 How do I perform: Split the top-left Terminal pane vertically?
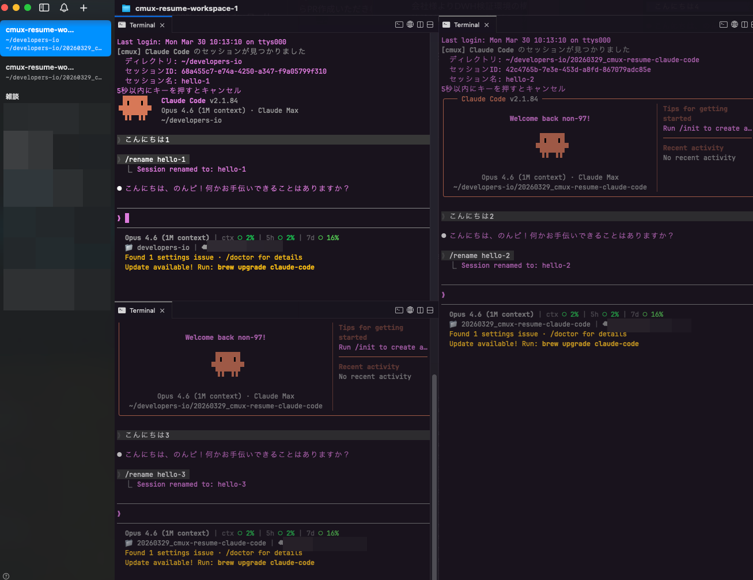[420, 24]
